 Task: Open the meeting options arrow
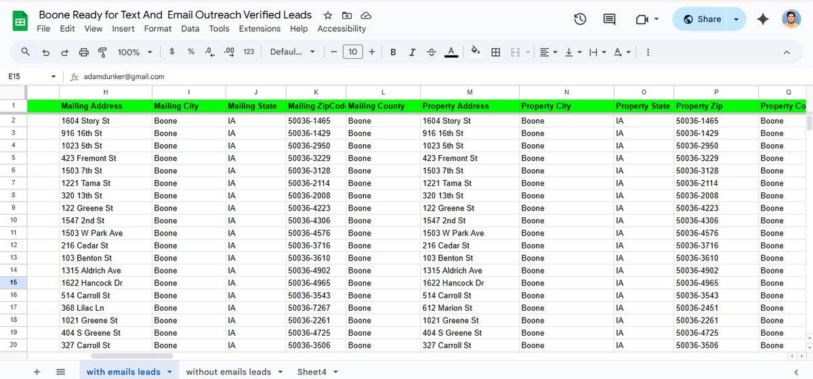(656, 20)
